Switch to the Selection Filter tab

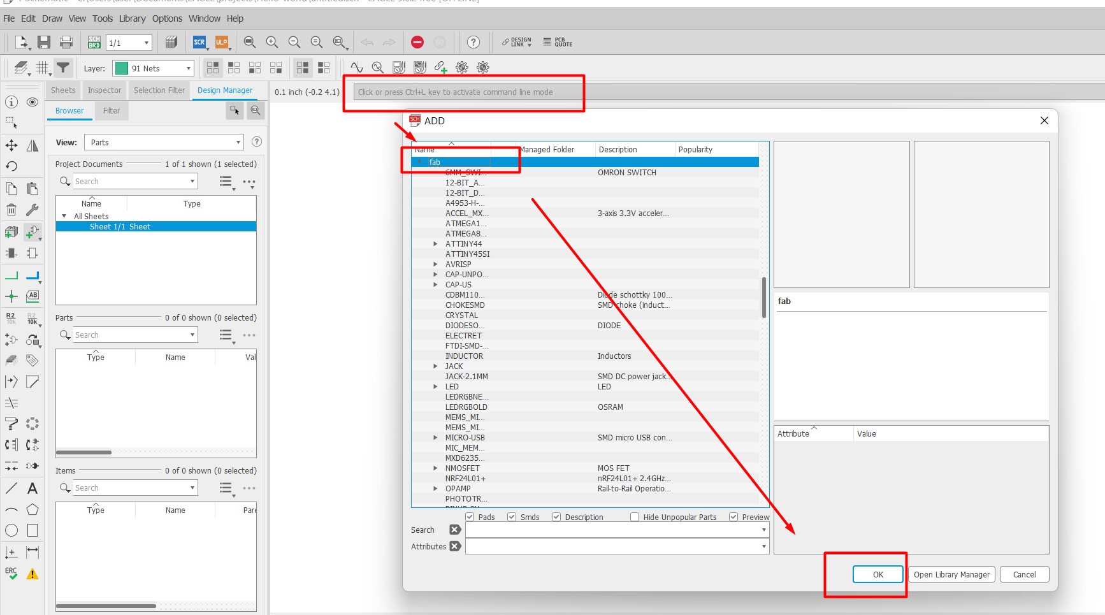click(x=159, y=90)
